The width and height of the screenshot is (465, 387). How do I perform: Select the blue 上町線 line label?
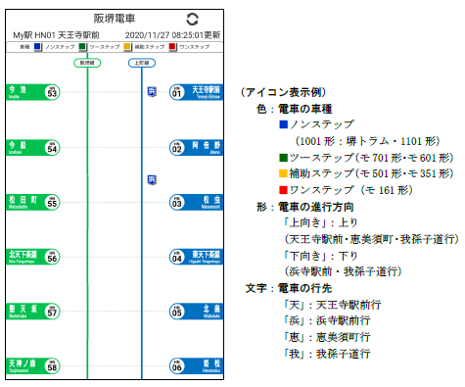coord(142,63)
